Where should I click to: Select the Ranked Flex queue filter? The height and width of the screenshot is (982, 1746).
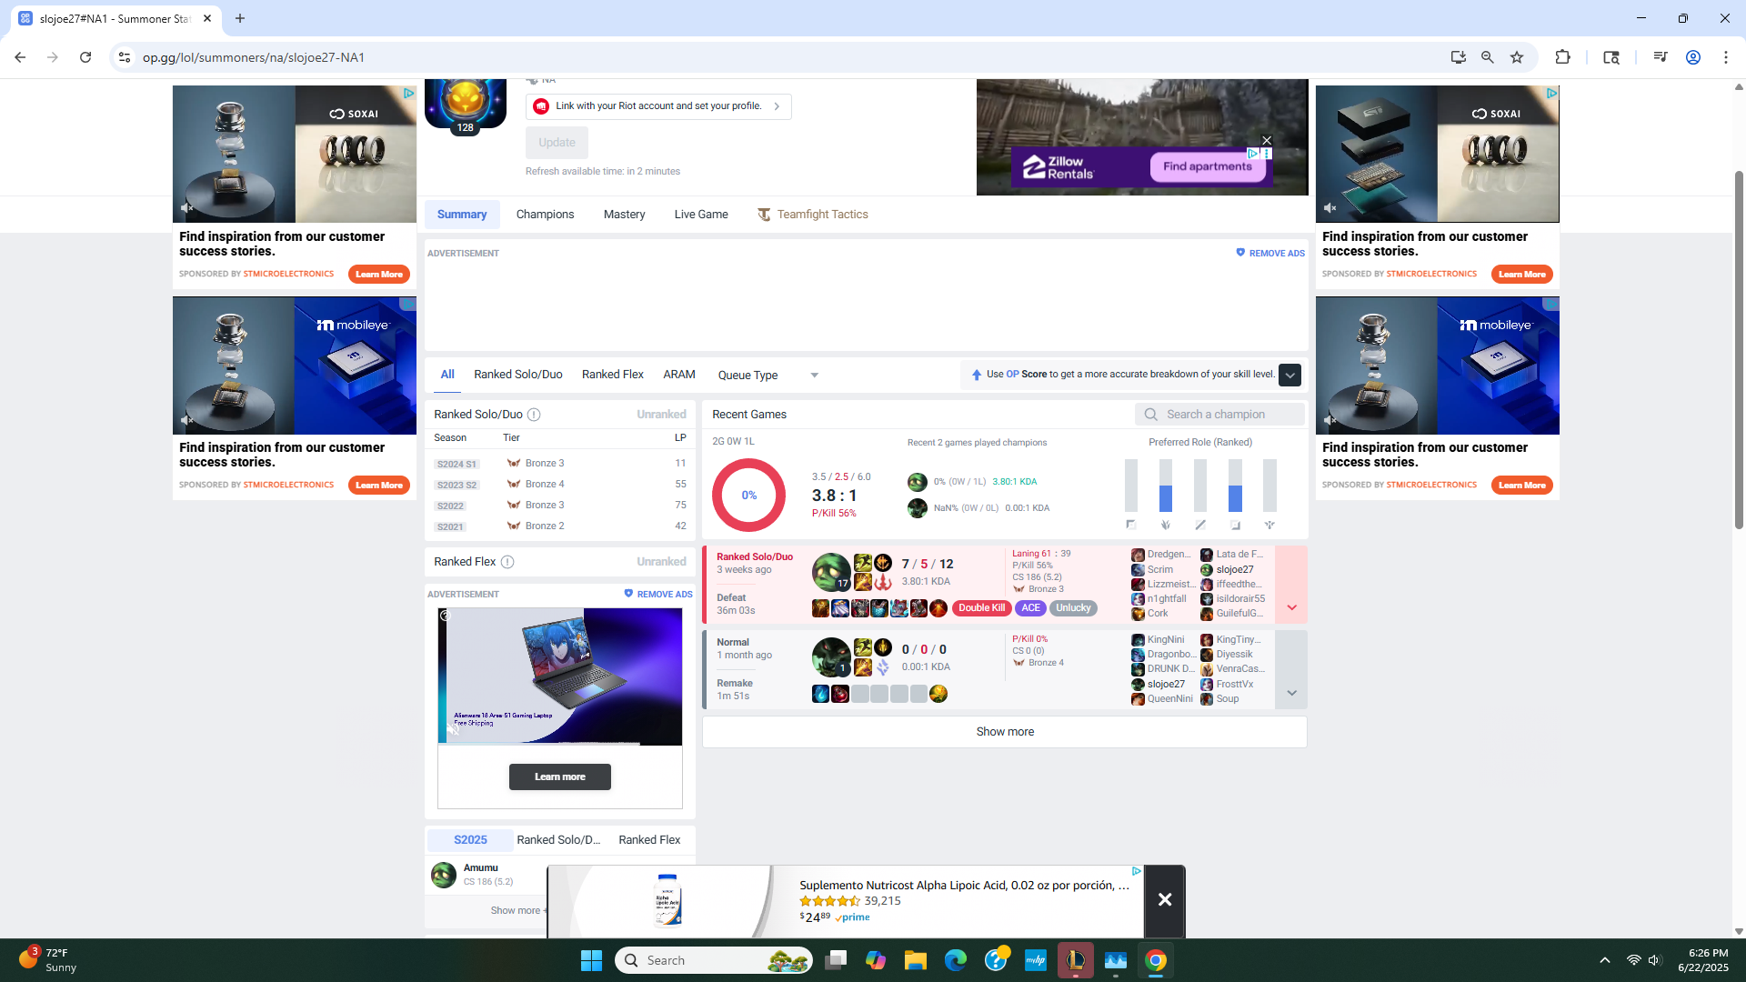coord(612,375)
